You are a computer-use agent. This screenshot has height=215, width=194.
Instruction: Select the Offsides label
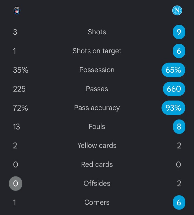pyautogui.click(x=97, y=184)
